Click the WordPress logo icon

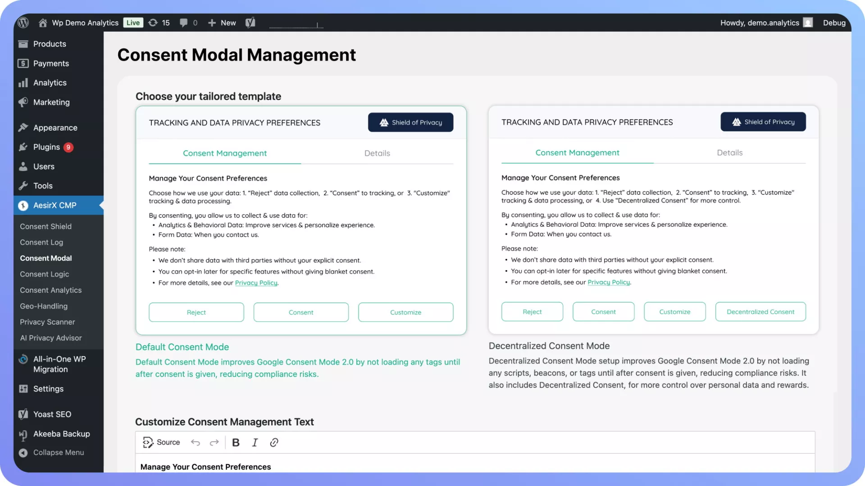(x=23, y=22)
